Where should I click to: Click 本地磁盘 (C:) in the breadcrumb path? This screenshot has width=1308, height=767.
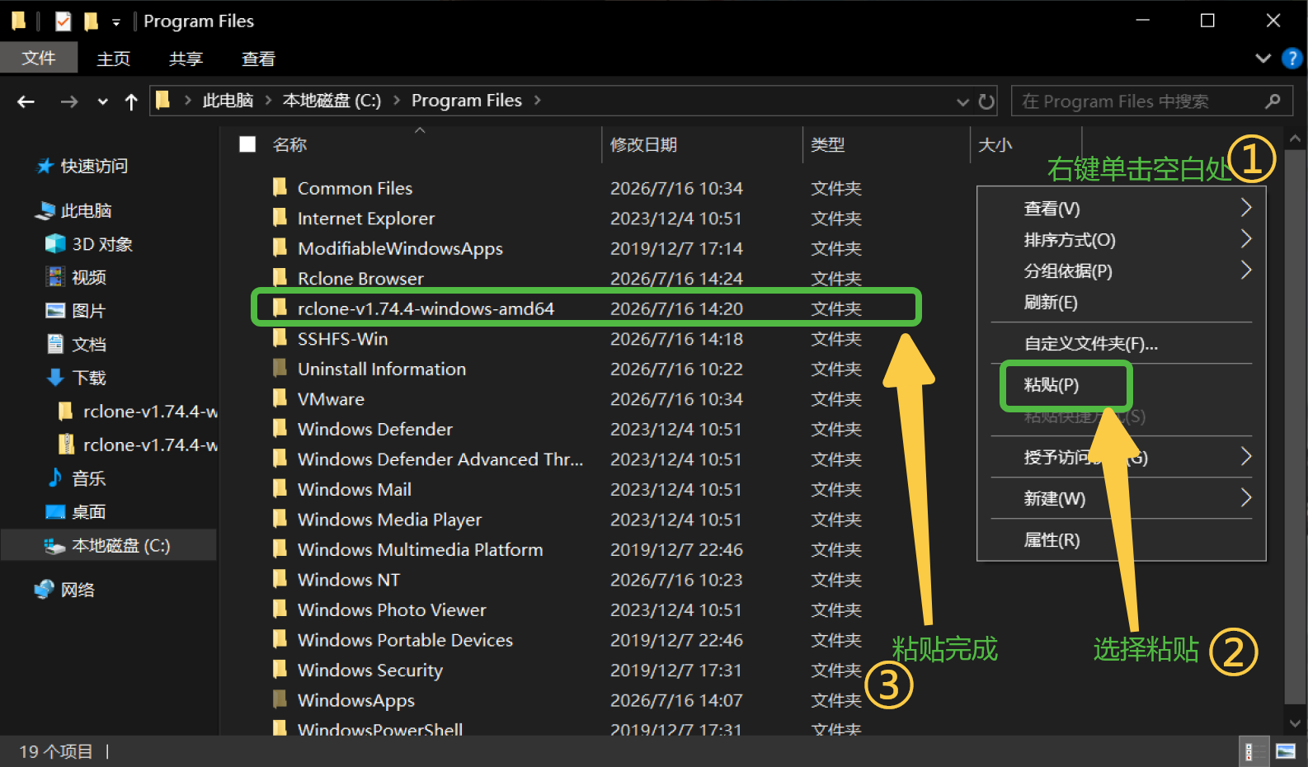pyautogui.click(x=332, y=101)
